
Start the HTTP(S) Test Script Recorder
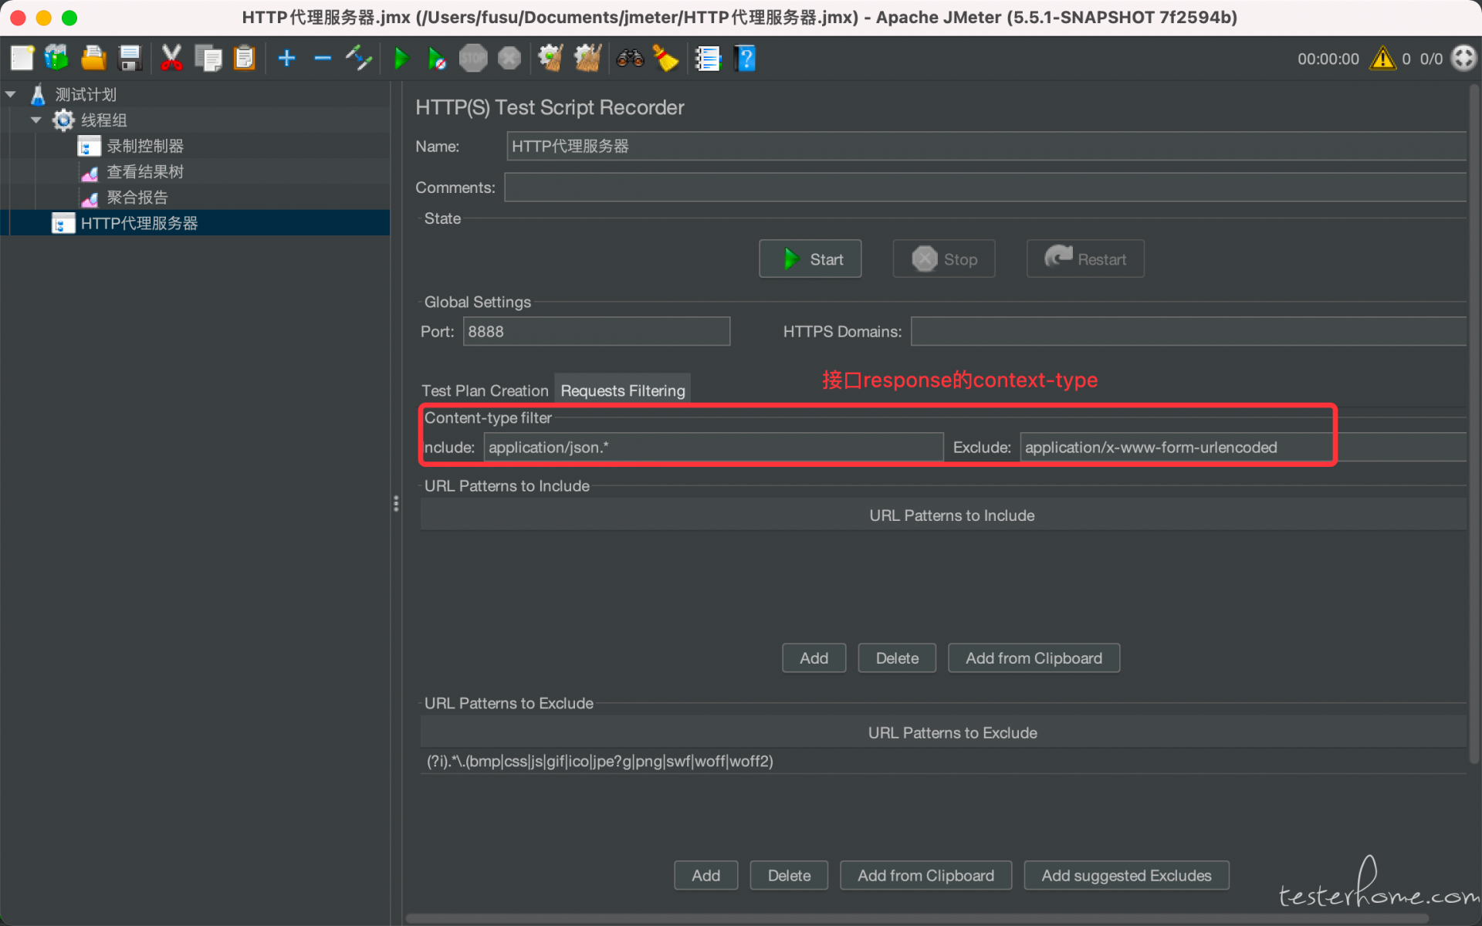tap(810, 259)
